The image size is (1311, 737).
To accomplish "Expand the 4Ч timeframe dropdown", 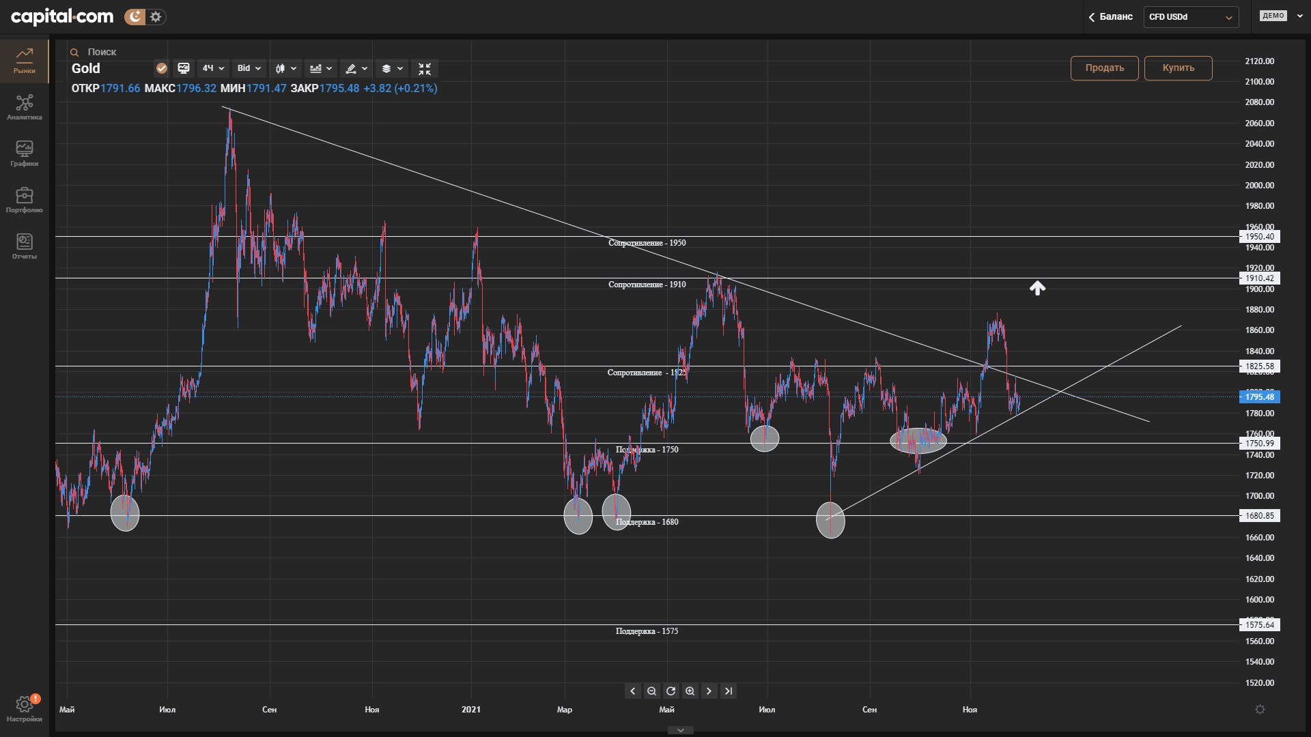I will click(x=213, y=68).
